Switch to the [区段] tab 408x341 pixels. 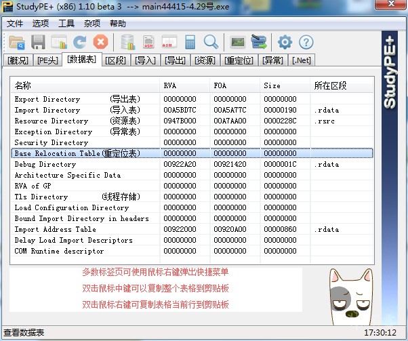click(115, 60)
